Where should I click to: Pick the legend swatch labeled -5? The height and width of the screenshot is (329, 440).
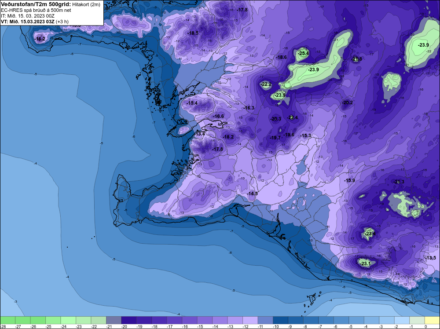tap(356, 320)
